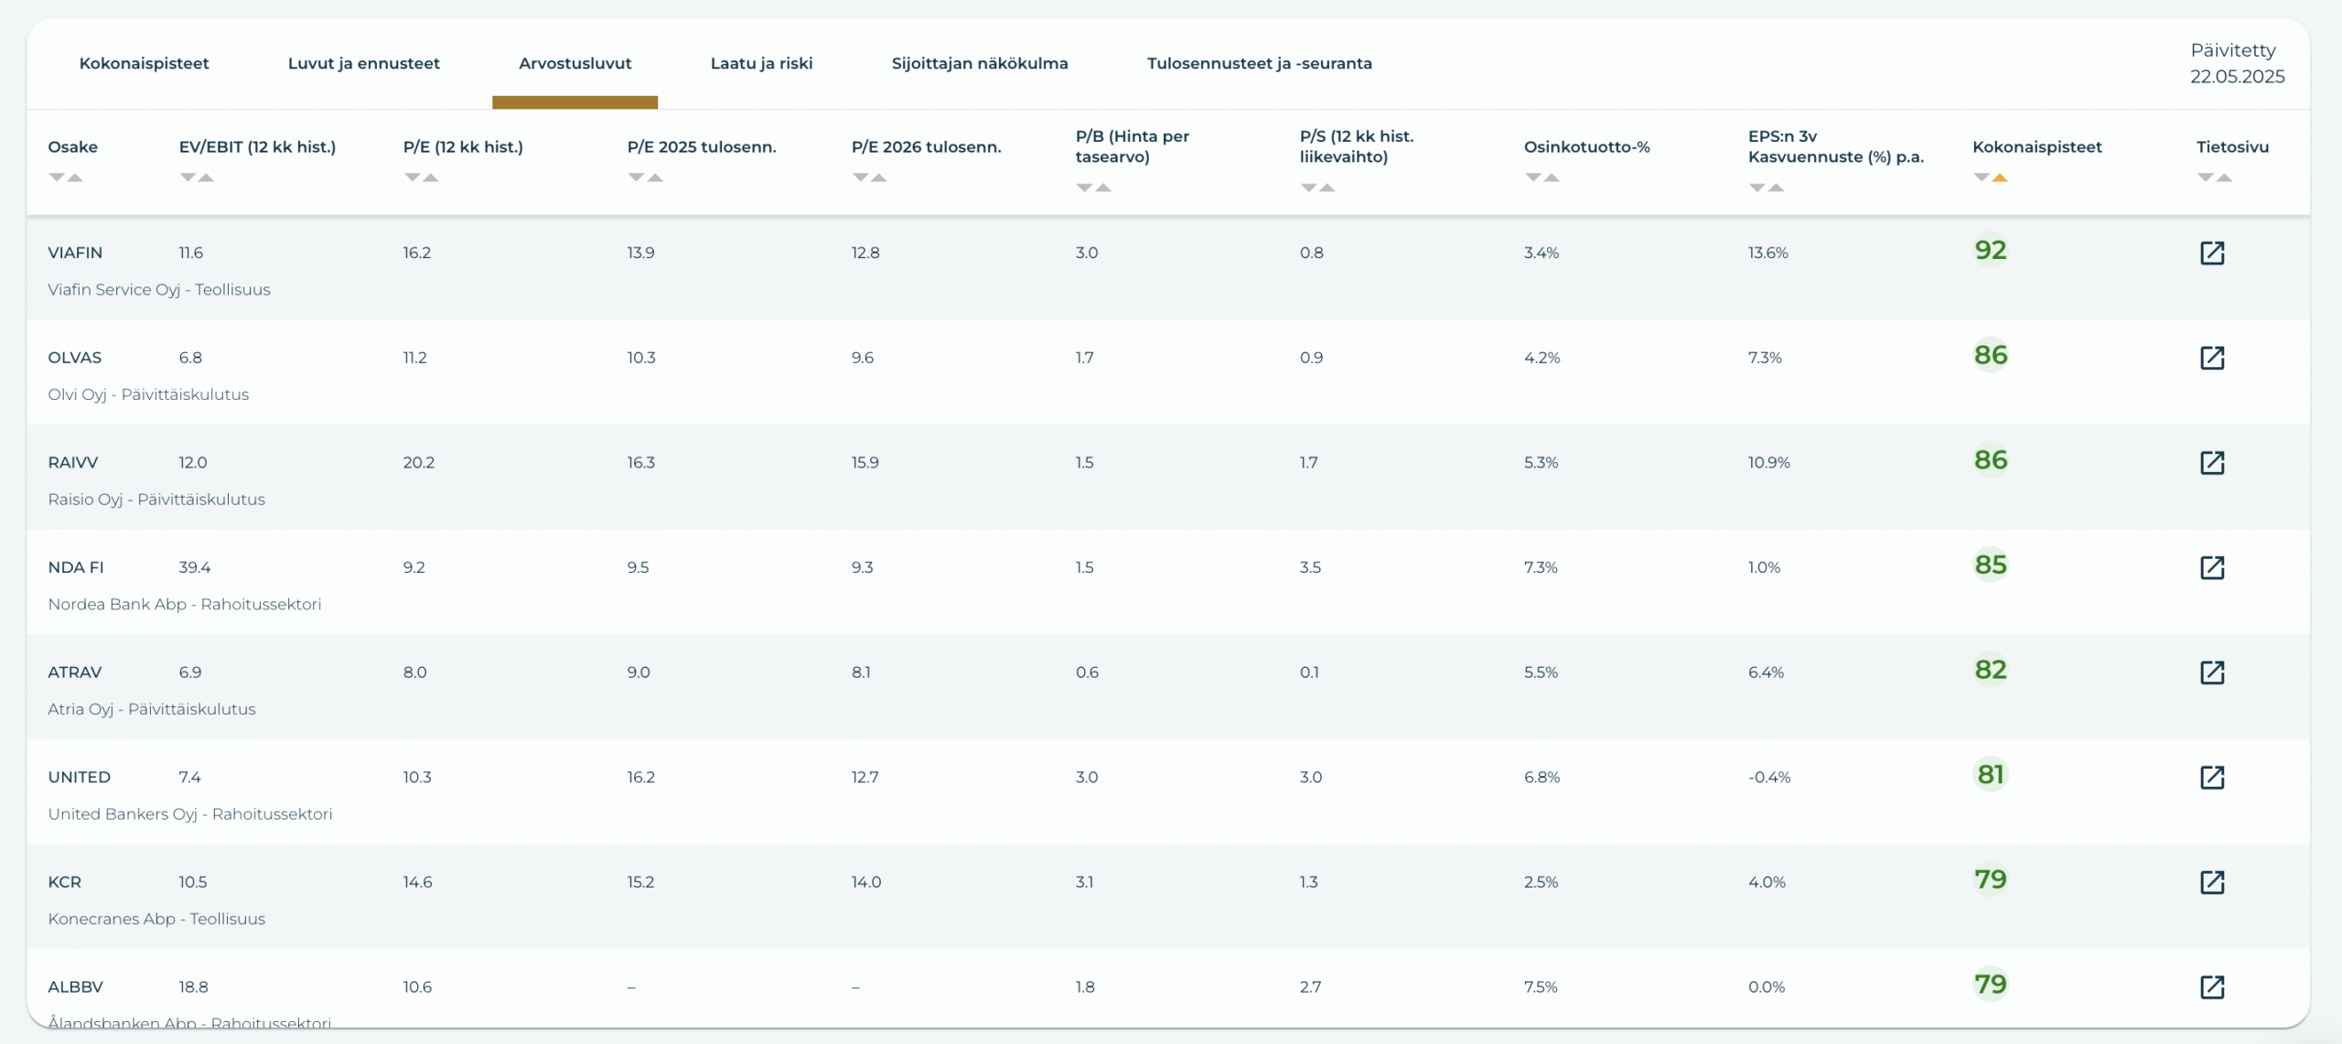Sort EPS:n 3v Kasvuennuste ascending arrow

pyautogui.click(x=1775, y=188)
